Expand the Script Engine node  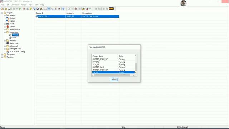[5, 29]
